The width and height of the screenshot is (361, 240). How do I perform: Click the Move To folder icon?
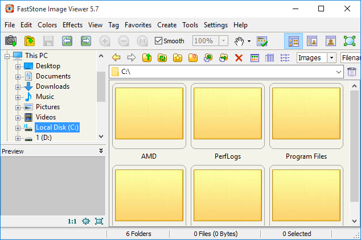(x=224, y=57)
